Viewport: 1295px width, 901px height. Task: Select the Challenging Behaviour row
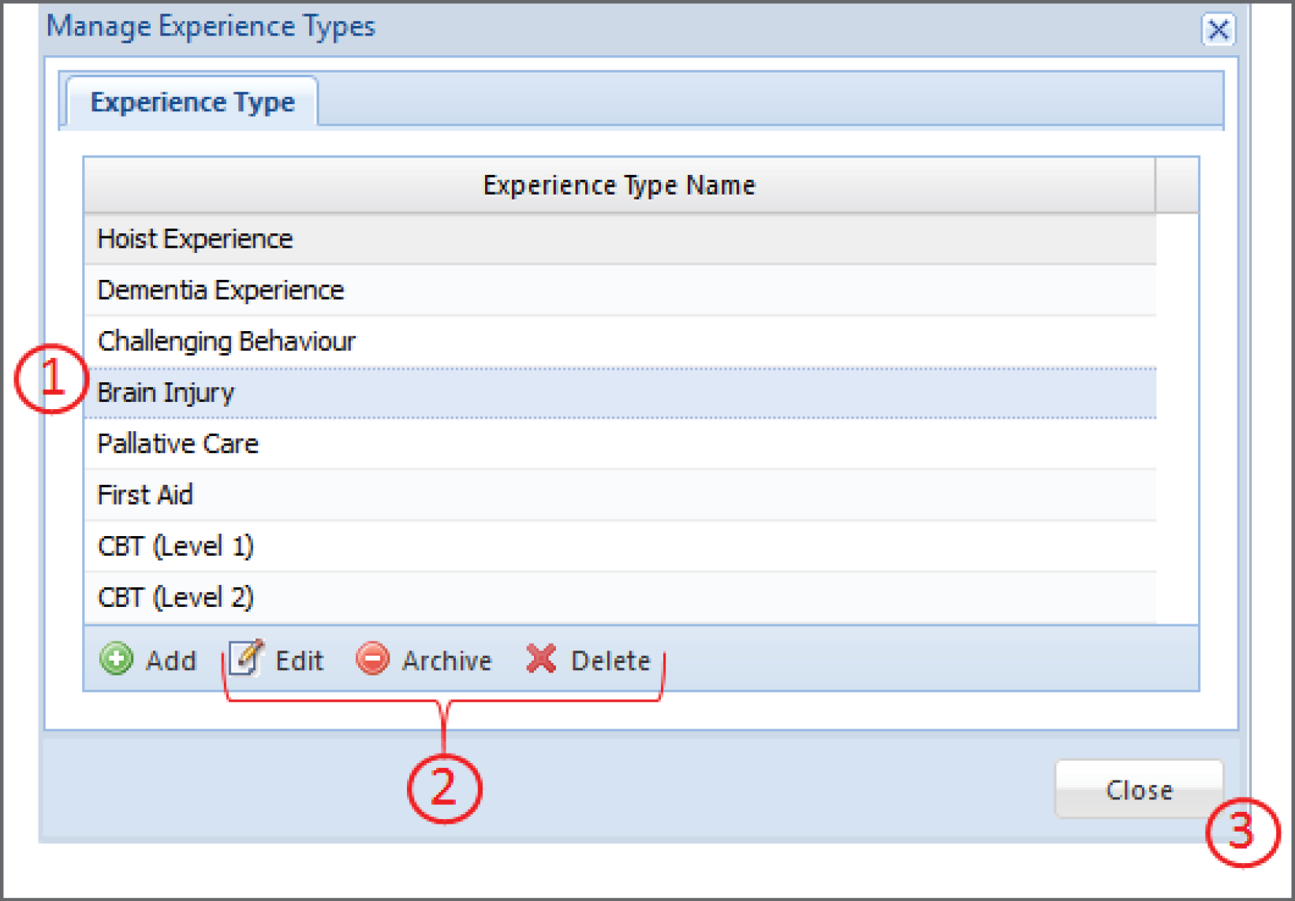point(620,341)
